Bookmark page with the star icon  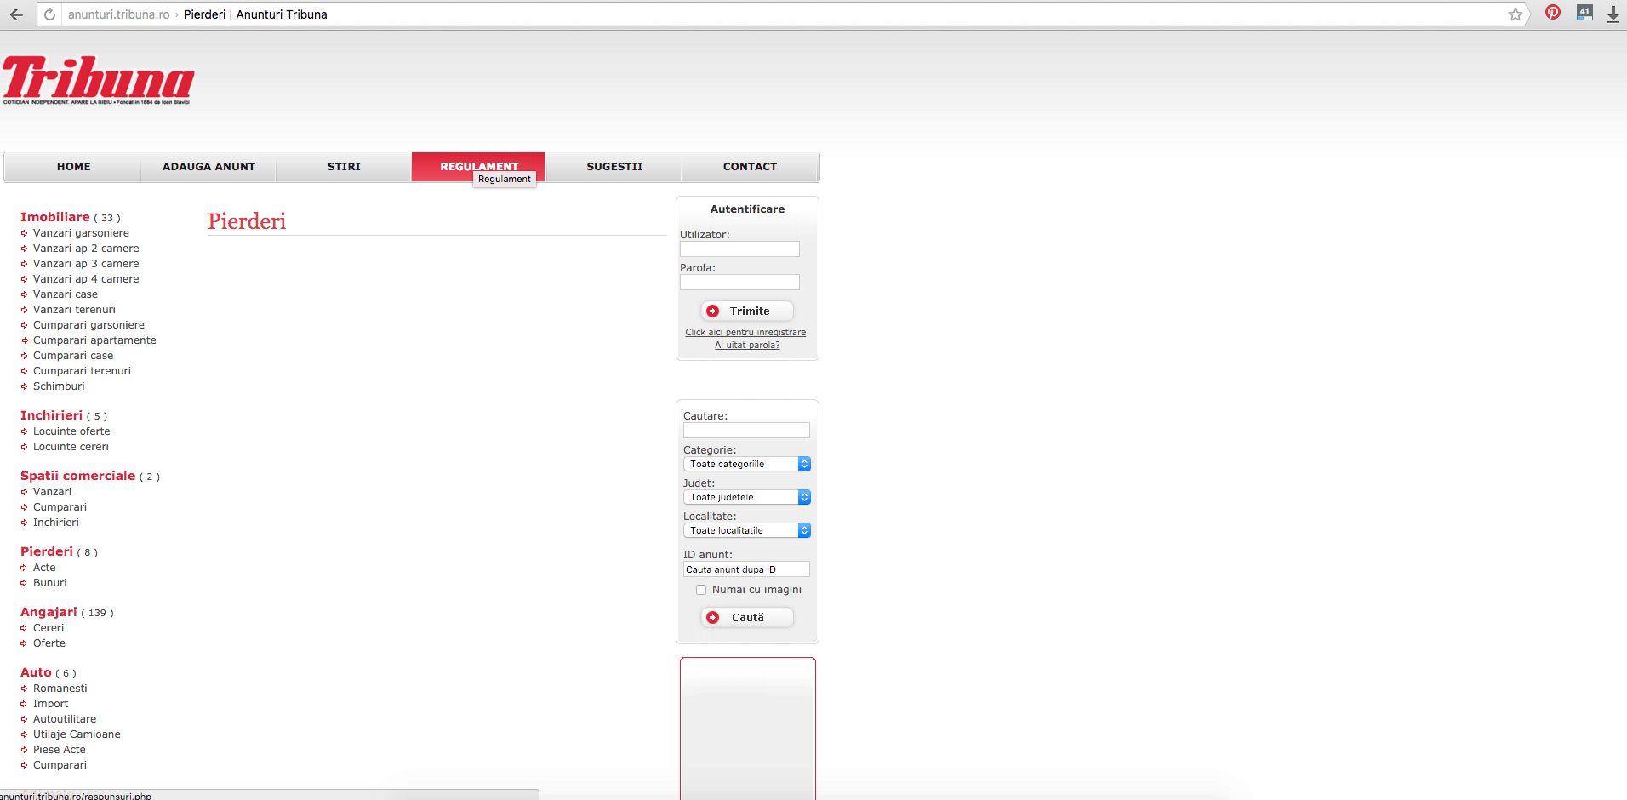(x=1515, y=14)
